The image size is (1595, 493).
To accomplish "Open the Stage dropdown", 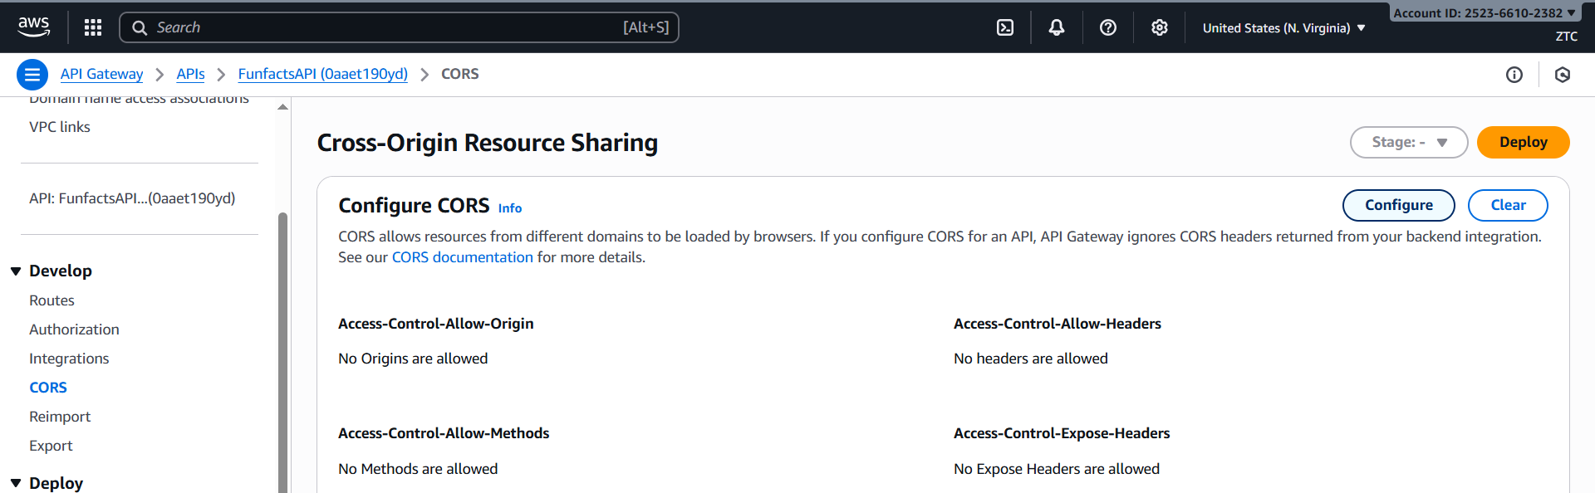I will 1409,142.
